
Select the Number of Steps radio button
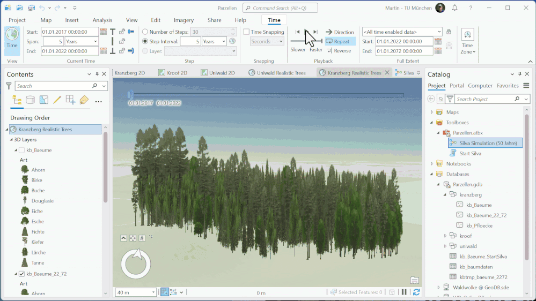(145, 32)
